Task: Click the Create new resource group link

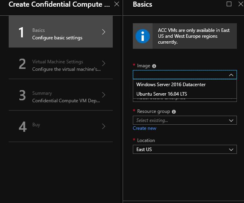Action: 144,128
